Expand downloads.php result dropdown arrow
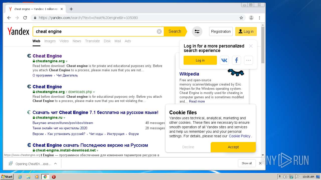321x180 pixels. click(x=94, y=92)
